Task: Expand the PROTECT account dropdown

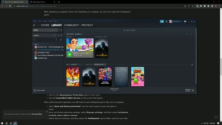Action: click(x=177, y=22)
